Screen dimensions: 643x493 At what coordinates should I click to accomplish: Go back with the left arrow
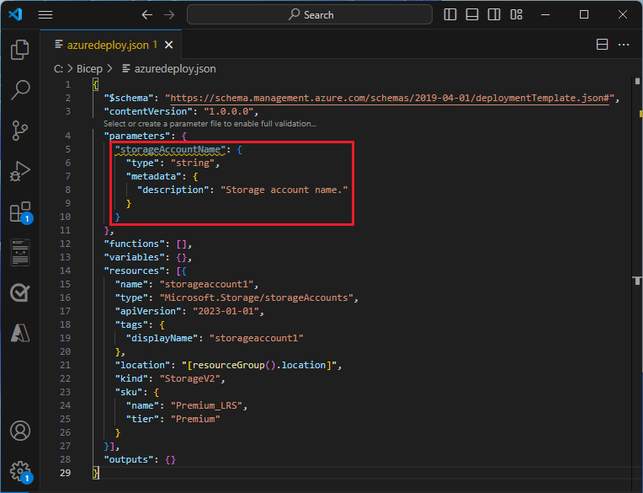point(146,15)
